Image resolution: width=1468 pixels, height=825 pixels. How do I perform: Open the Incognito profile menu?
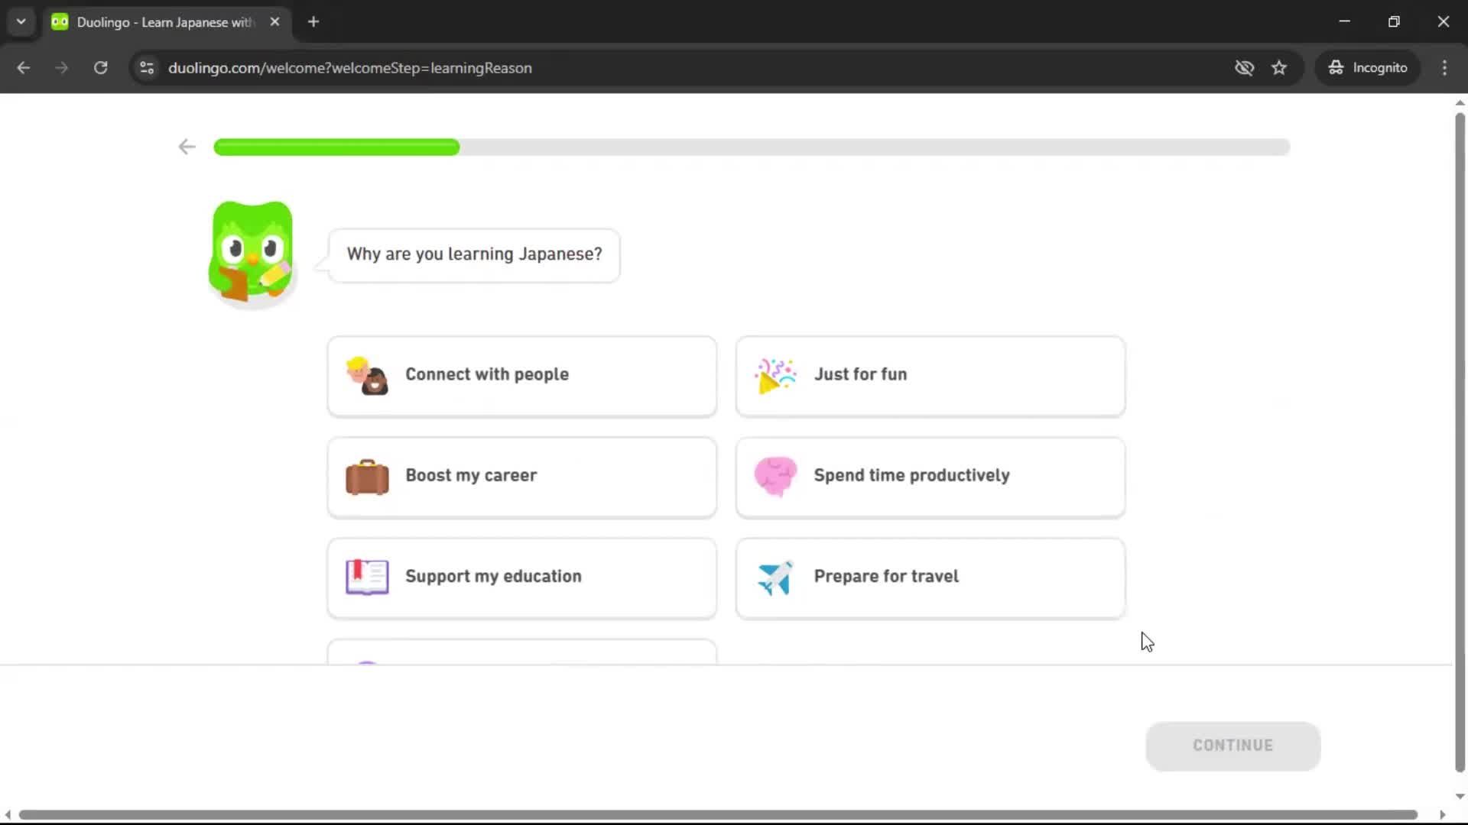pos(1368,67)
